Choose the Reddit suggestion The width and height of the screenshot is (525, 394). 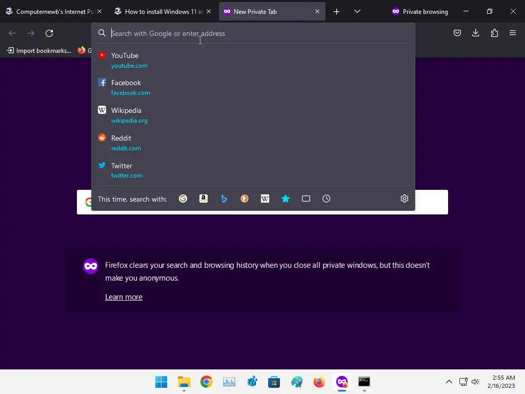point(253,143)
